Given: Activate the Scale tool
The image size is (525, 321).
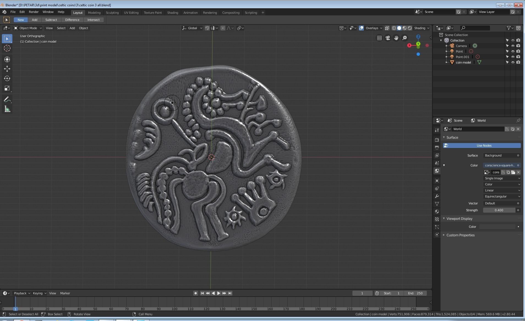Looking at the screenshot, I should click(7, 88).
